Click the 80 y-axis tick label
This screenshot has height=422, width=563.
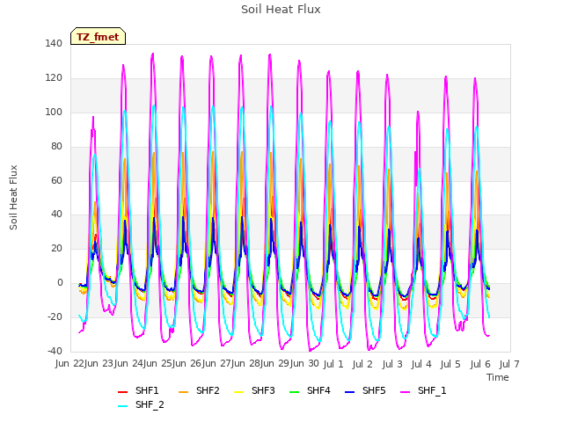(56, 147)
